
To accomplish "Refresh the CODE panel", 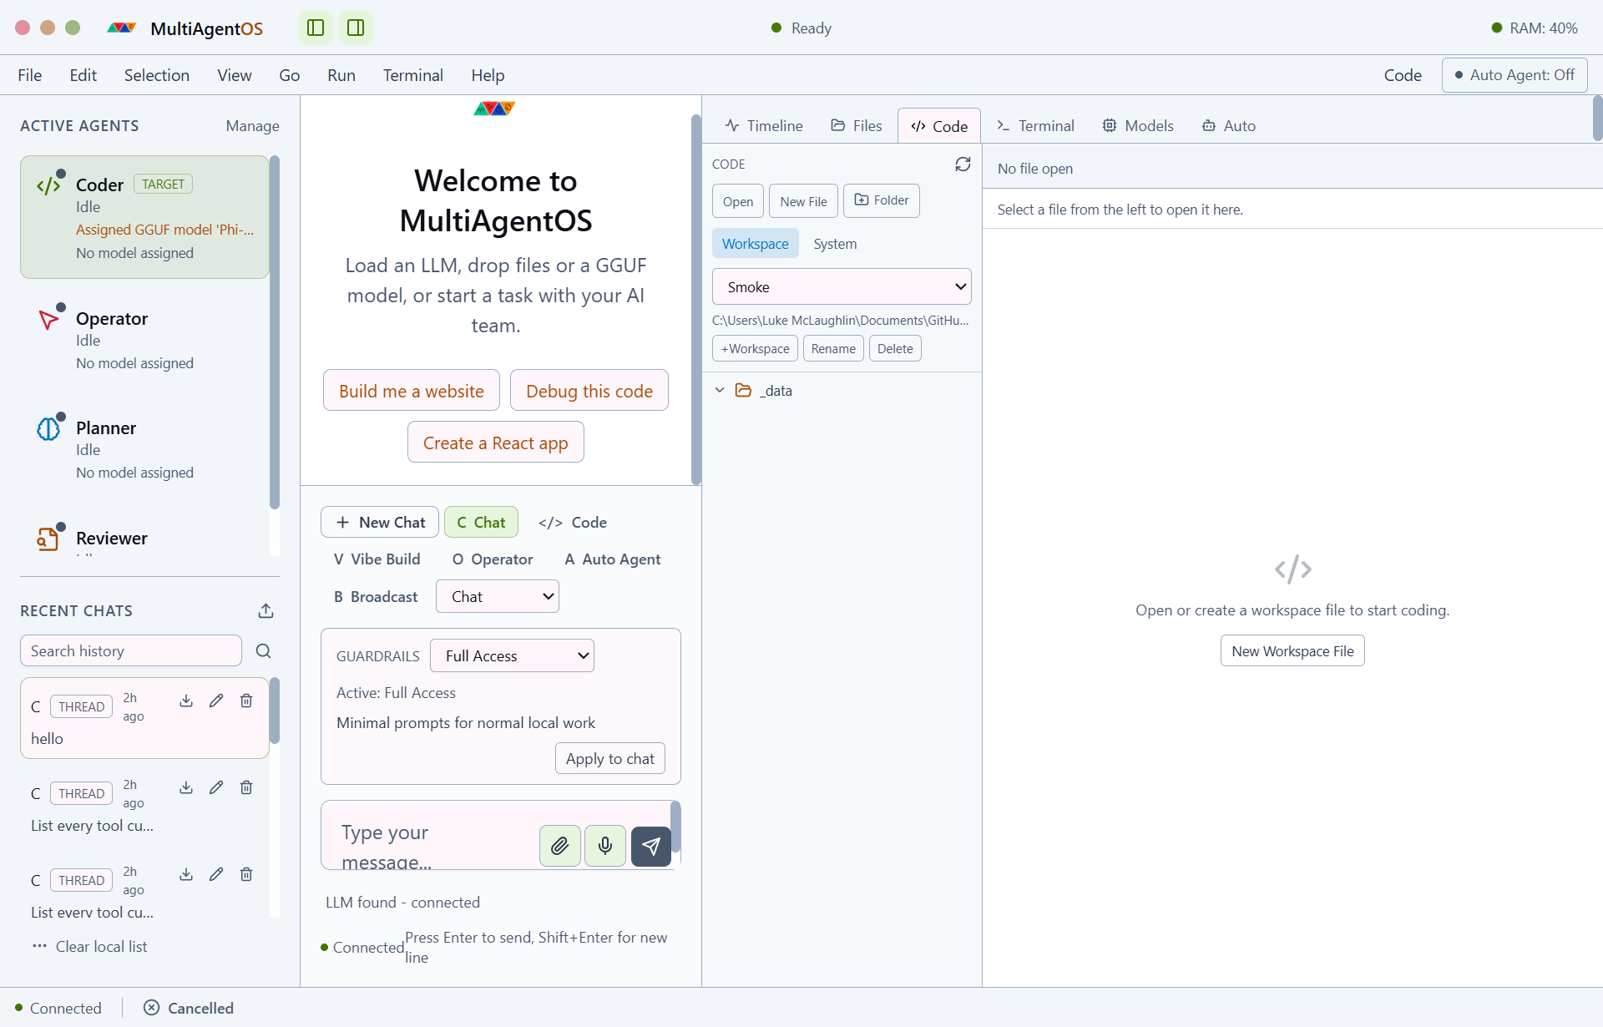I will (963, 164).
